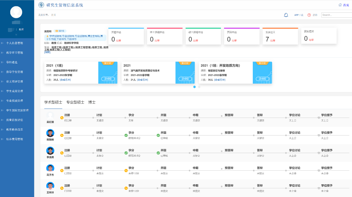Image resolution: width=352 pixels, height=197 pixels.
Task: Click the university logo in the header
Action: (x=41, y=5)
